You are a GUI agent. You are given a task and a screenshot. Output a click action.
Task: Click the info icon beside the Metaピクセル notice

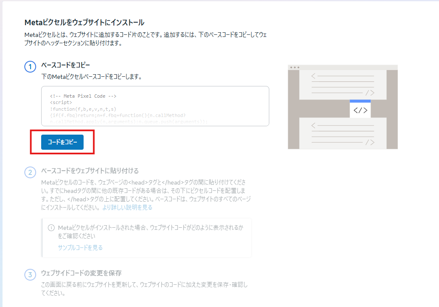(51, 228)
